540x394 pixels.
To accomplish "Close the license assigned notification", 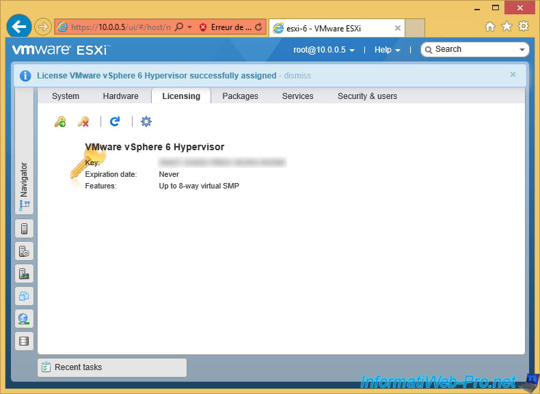I will pyautogui.click(x=513, y=74).
